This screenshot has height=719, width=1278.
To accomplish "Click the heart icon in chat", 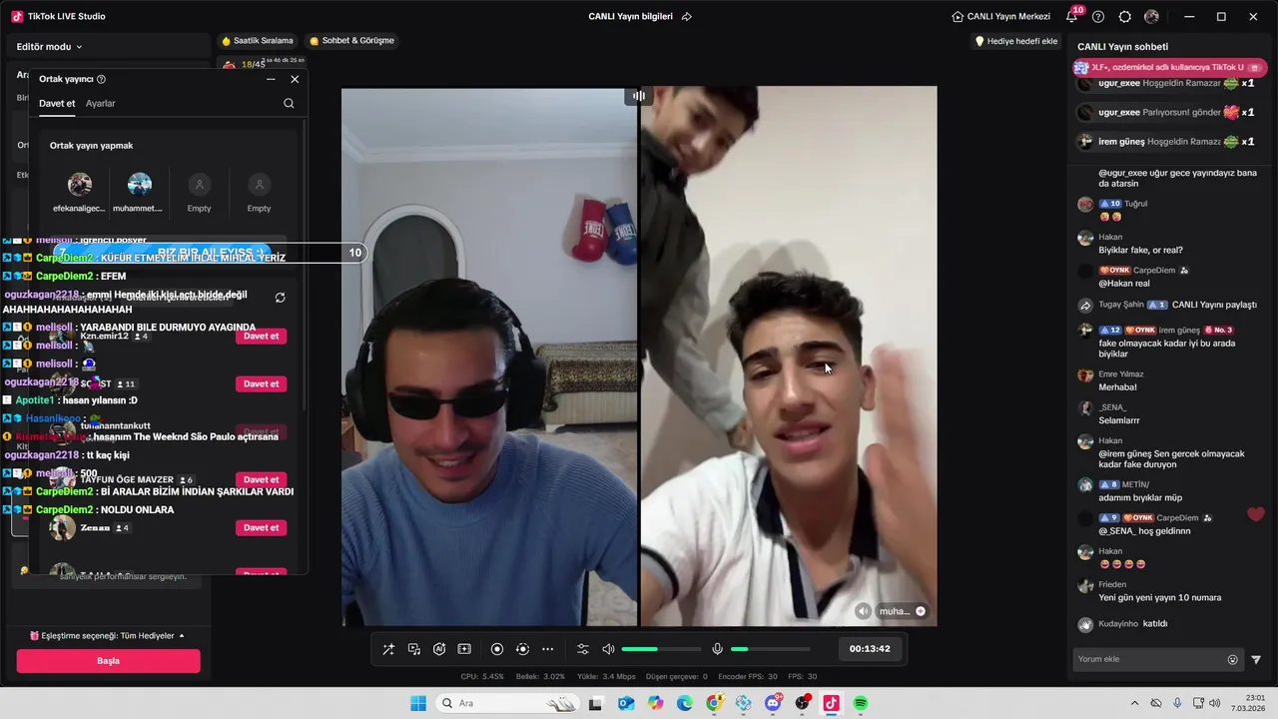I will (x=1256, y=514).
